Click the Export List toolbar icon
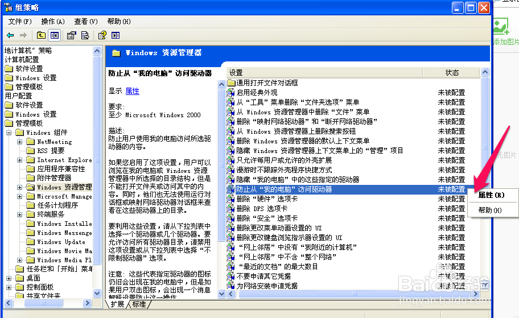This screenshot has height=318, width=519. point(85,35)
